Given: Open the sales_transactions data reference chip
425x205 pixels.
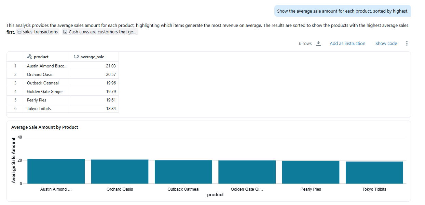Looking at the screenshot, I should coord(38,32).
